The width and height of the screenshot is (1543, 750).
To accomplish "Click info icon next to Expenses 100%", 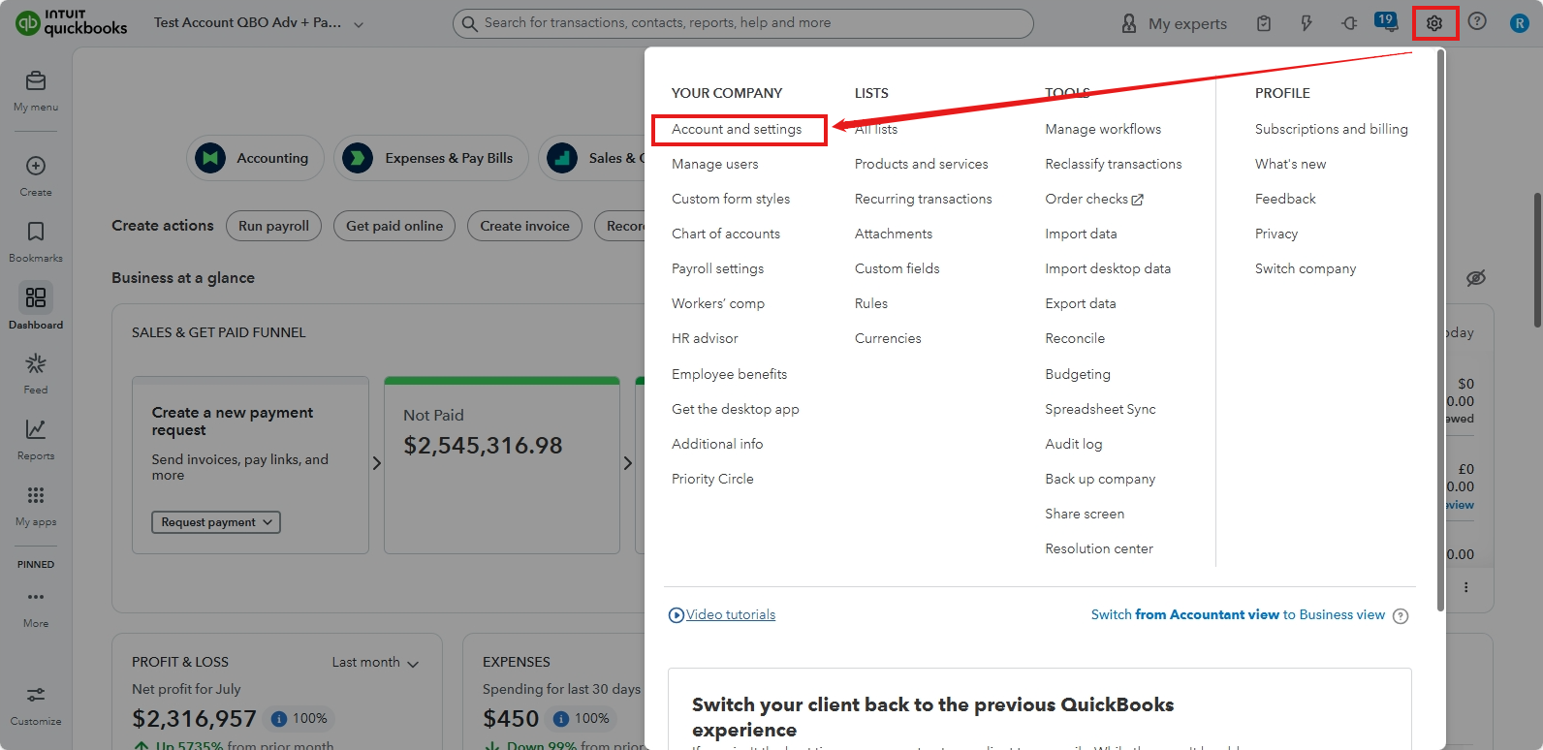I will [x=560, y=719].
